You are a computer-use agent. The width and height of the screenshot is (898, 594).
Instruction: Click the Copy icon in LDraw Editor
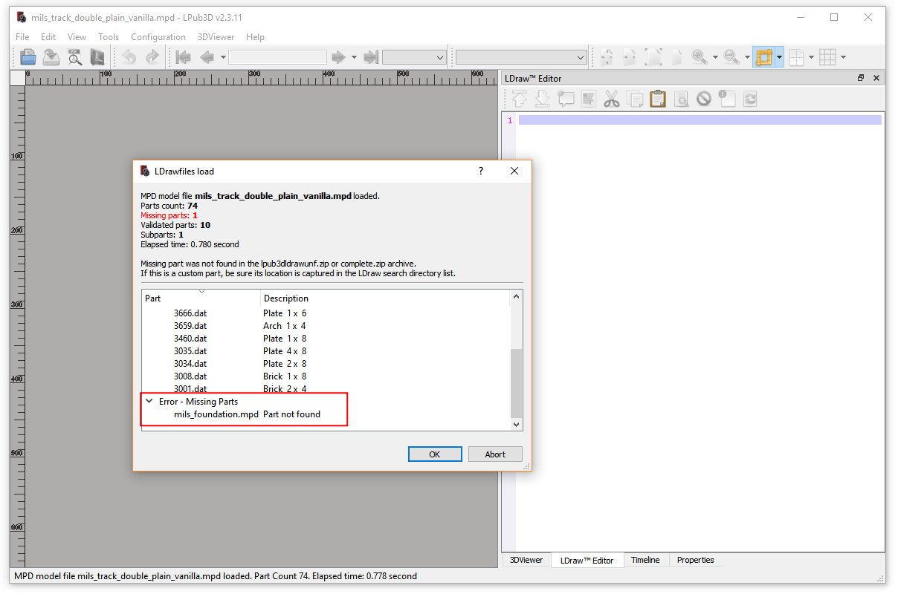pyautogui.click(x=635, y=98)
